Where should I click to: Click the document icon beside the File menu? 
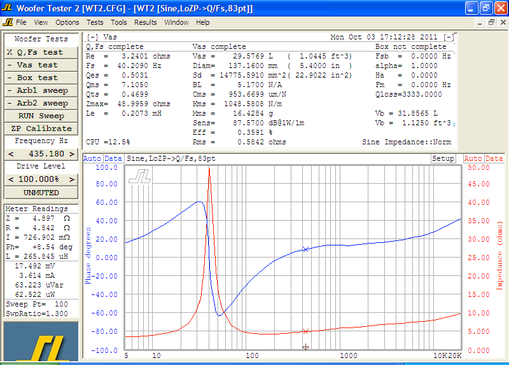pyautogui.click(x=8, y=22)
